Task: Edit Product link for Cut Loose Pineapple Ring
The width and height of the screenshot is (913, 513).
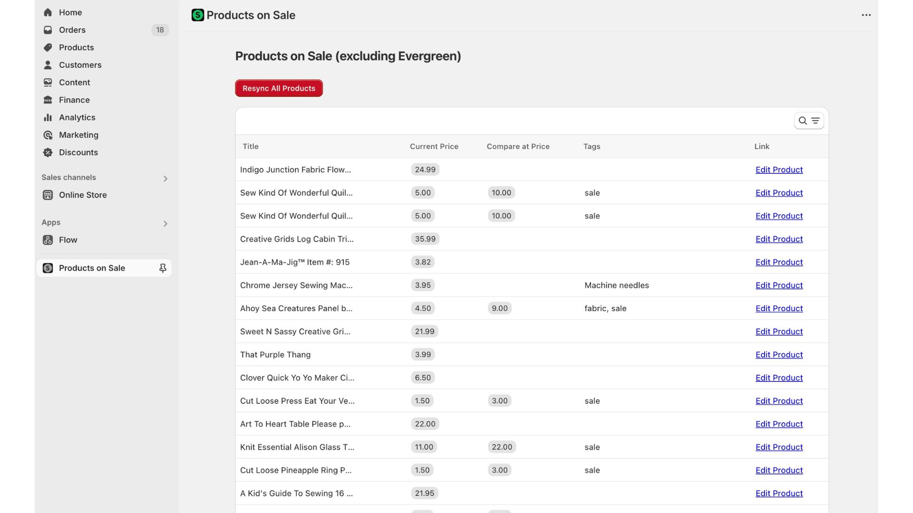Action: coord(779,470)
